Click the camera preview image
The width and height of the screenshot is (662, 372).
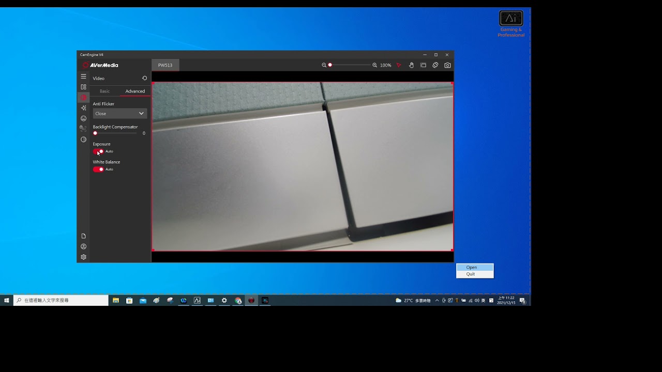click(x=303, y=166)
